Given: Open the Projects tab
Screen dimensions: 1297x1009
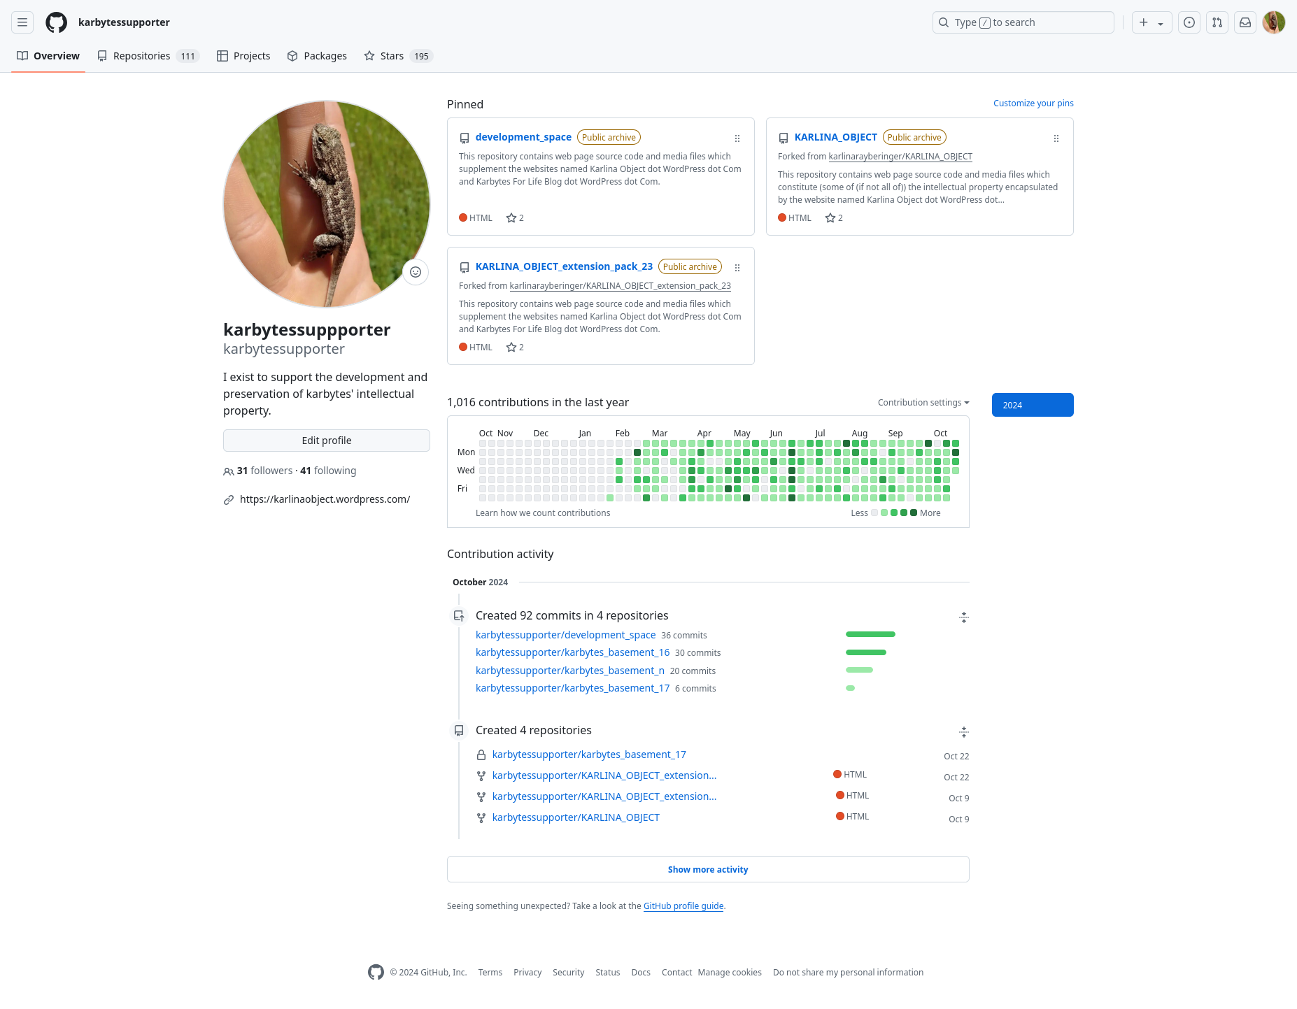Looking at the screenshot, I should coord(243,56).
